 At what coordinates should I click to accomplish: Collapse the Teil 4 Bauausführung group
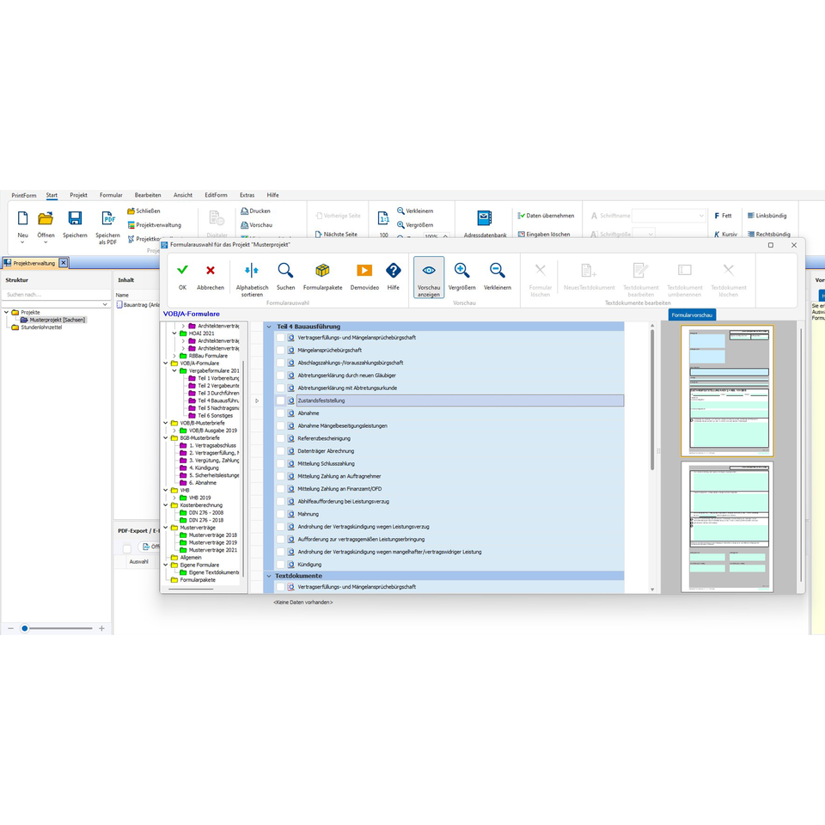click(268, 327)
